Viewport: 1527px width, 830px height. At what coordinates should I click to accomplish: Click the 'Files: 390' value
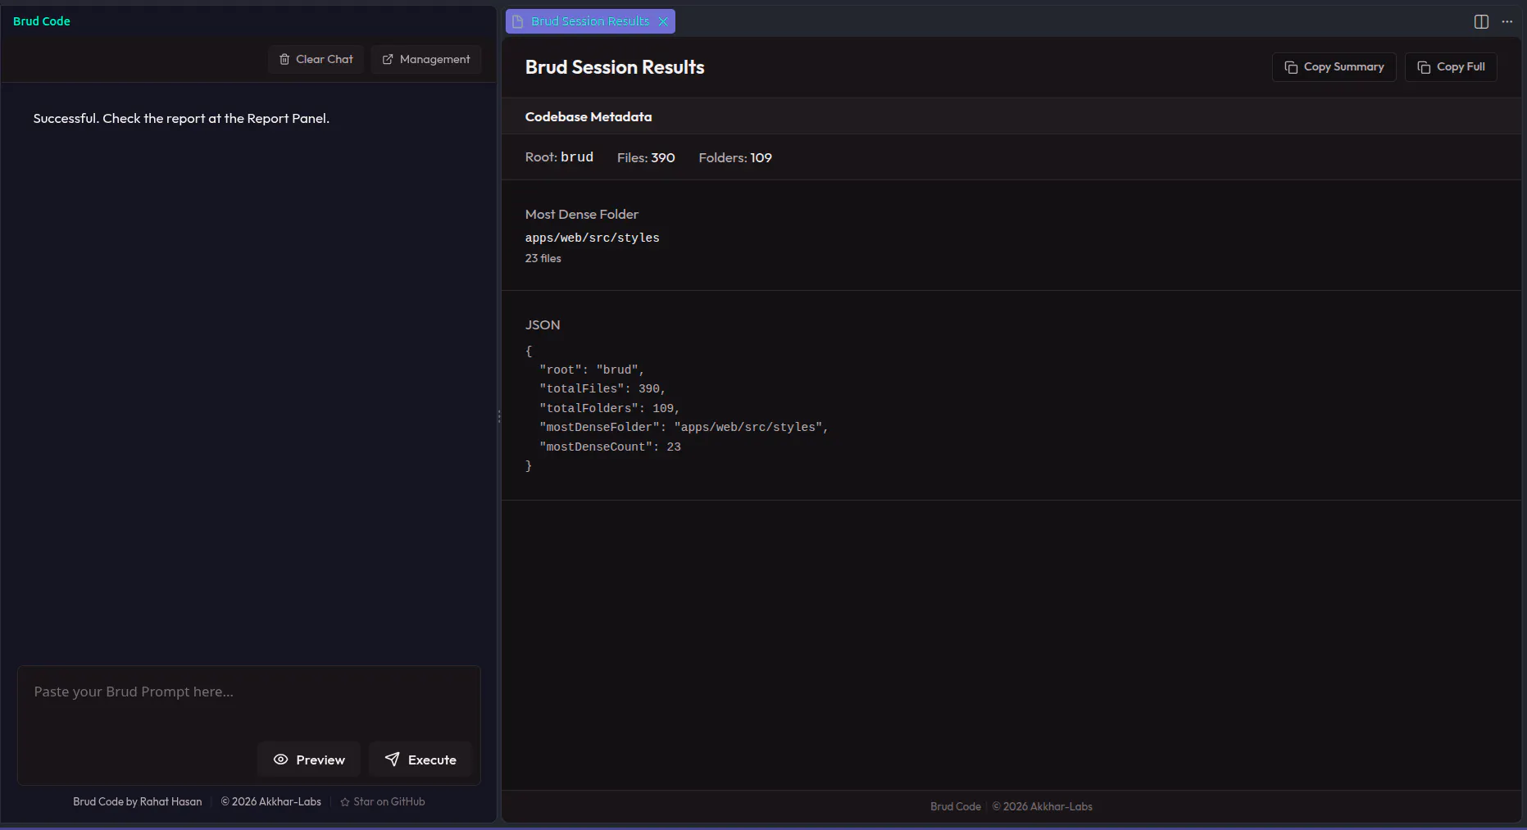(x=646, y=157)
